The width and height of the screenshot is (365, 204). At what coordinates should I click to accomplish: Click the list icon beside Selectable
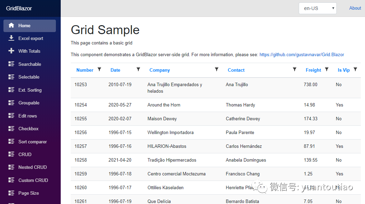pyautogui.click(x=11, y=77)
